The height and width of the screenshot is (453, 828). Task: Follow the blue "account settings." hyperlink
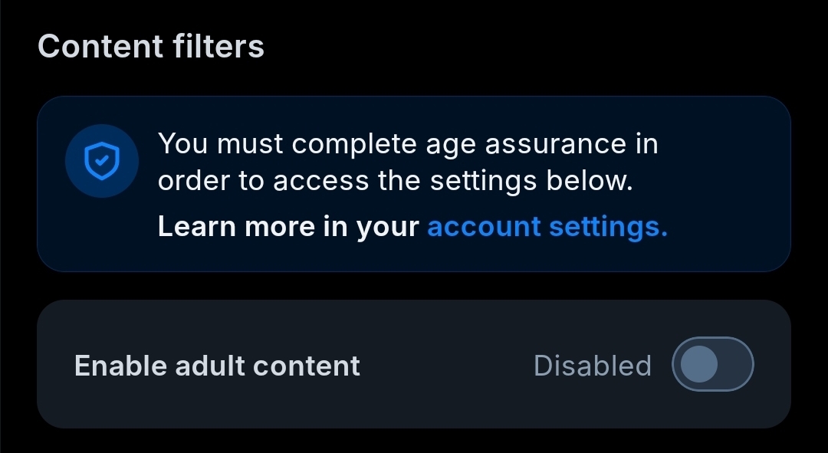(547, 227)
